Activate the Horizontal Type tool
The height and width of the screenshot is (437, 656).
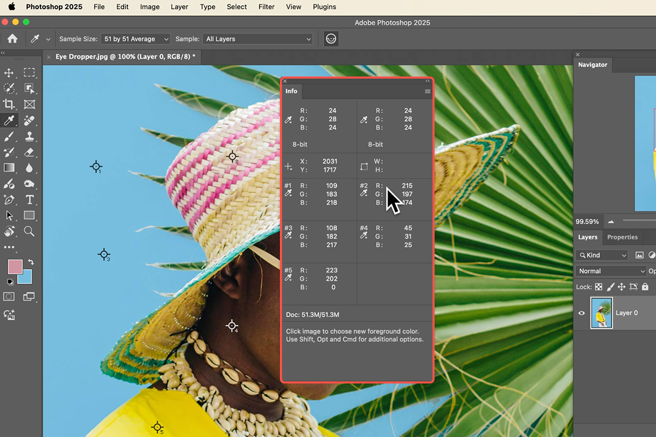click(x=30, y=199)
